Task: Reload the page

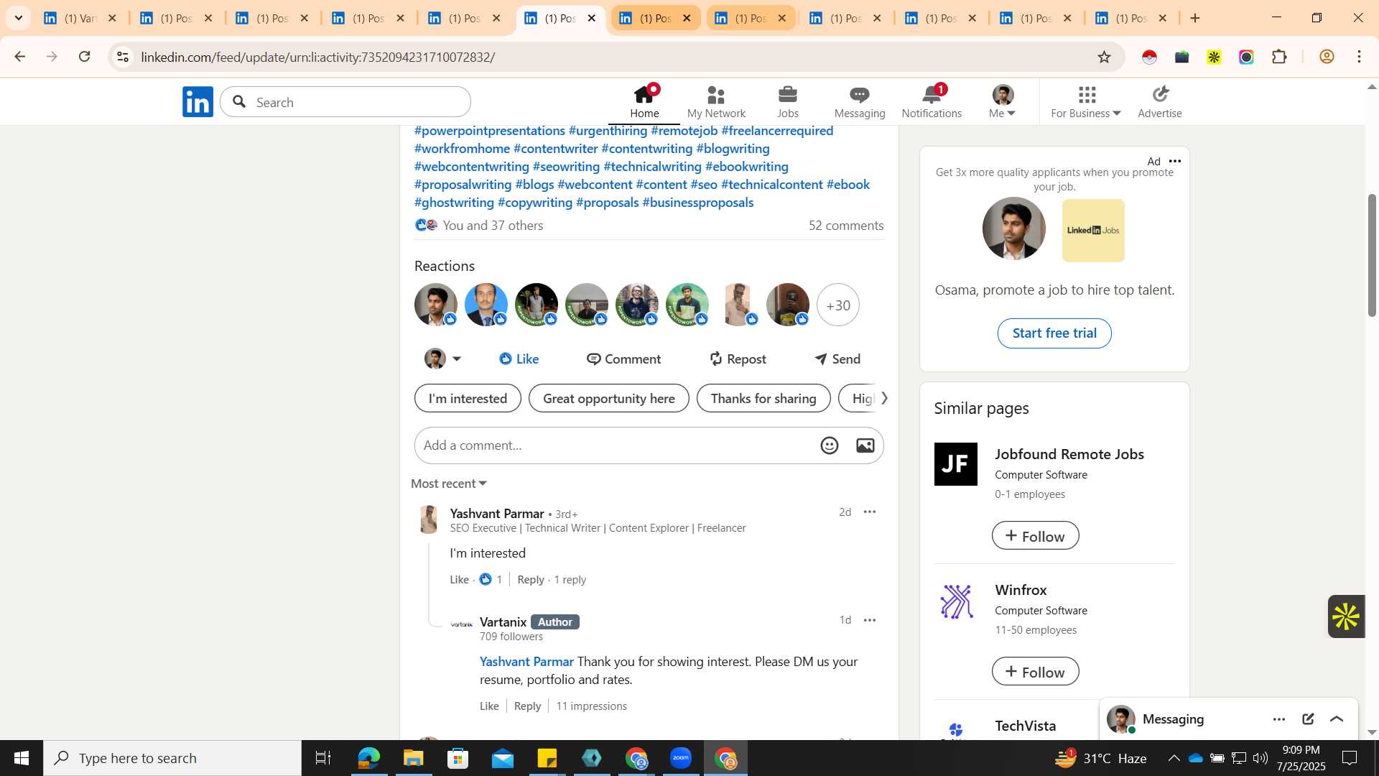Action: pyautogui.click(x=85, y=57)
